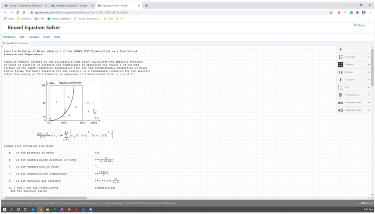Open the Worksheet menu
Screen dimensions: 375x214
click(x=9, y=37)
